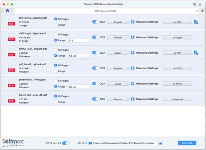The height and width of the screenshot is (150, 206).
Task: Open 'to DOCX' output format dropdown
Action: (177, 68)
